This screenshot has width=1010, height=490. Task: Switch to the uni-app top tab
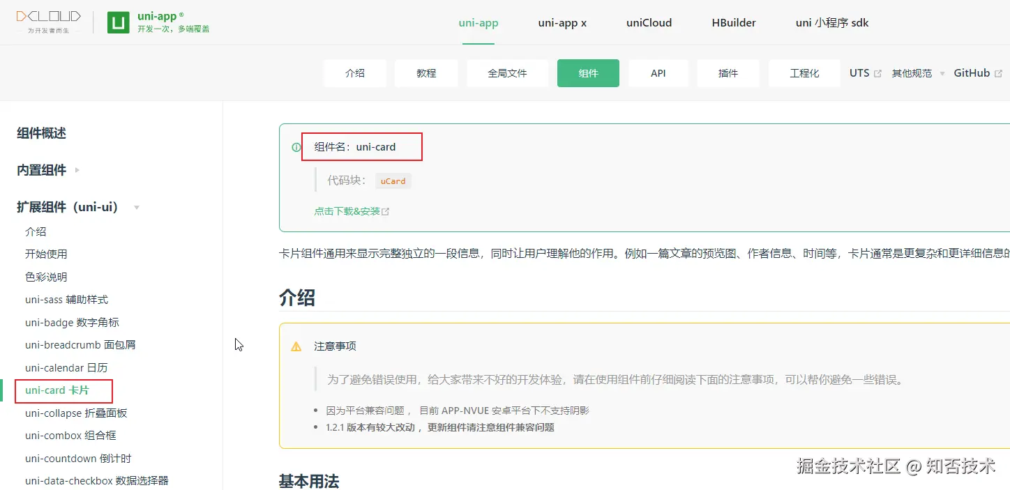tap(478, 22)
